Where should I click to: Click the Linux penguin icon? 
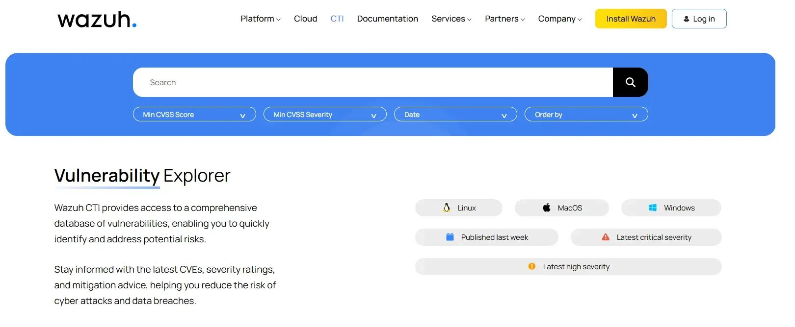coord(447,208)
